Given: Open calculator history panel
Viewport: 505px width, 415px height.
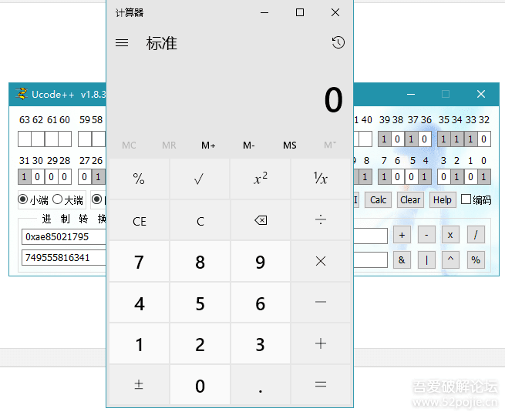Looking at the screenshot, I should pyautogui.click(x=338, y=42).
